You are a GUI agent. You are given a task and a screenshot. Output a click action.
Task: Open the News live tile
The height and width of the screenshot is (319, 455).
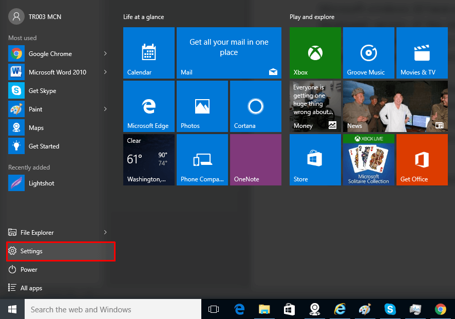tap(395, 106)
